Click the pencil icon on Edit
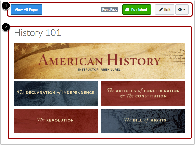Viewport: 195px width, 145px height. tap(161, 10)
